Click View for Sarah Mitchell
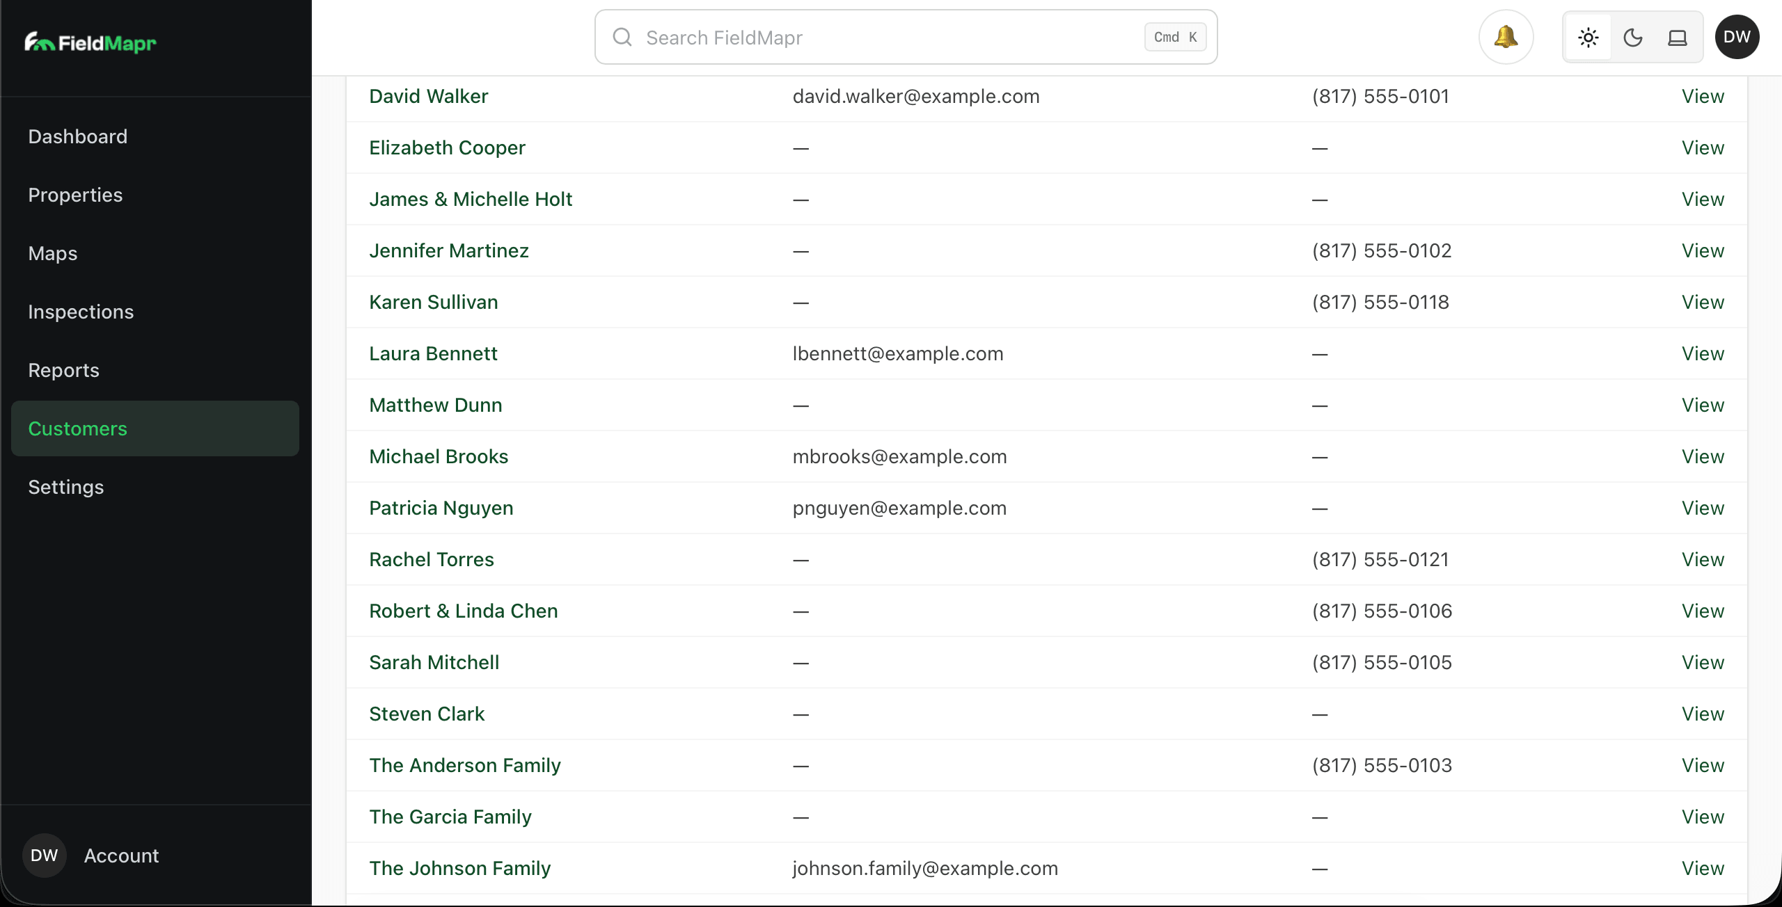This screenshot has height=907, width=1782. pos(1703,662)
